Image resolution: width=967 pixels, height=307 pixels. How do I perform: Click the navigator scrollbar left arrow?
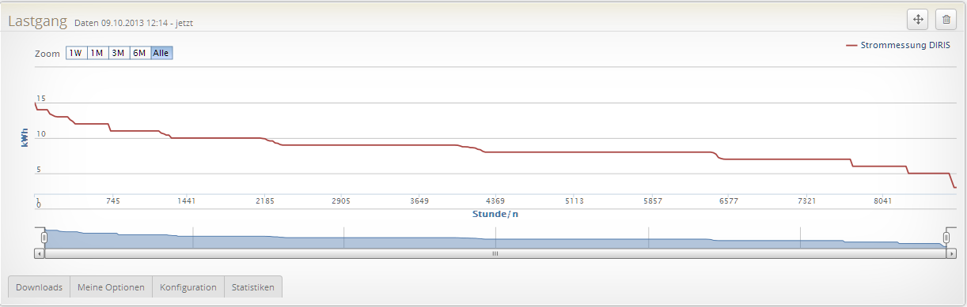point(40,254)
